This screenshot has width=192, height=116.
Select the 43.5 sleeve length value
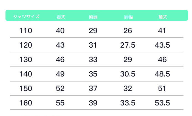pos(162,45)
